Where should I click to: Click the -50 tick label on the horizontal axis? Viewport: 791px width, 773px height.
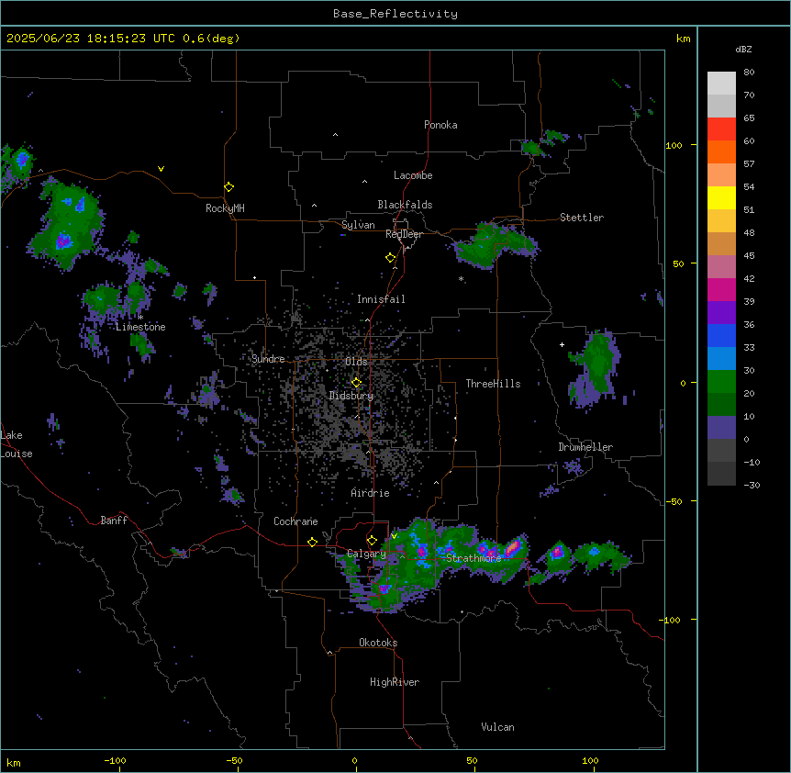click(x=234, y=760)
